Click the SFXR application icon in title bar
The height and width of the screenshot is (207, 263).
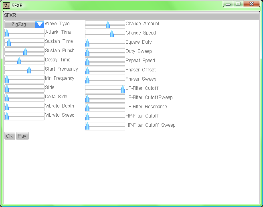click(6, 6)
